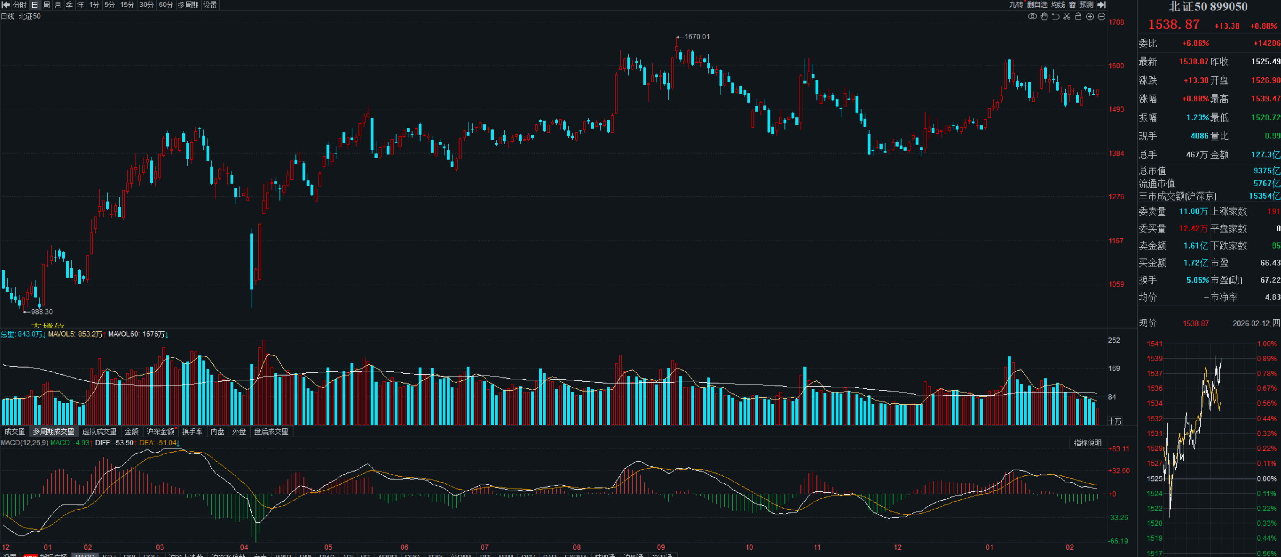Toggle the chart lock icon
Screen dimensions: 1281x557
1078,16
